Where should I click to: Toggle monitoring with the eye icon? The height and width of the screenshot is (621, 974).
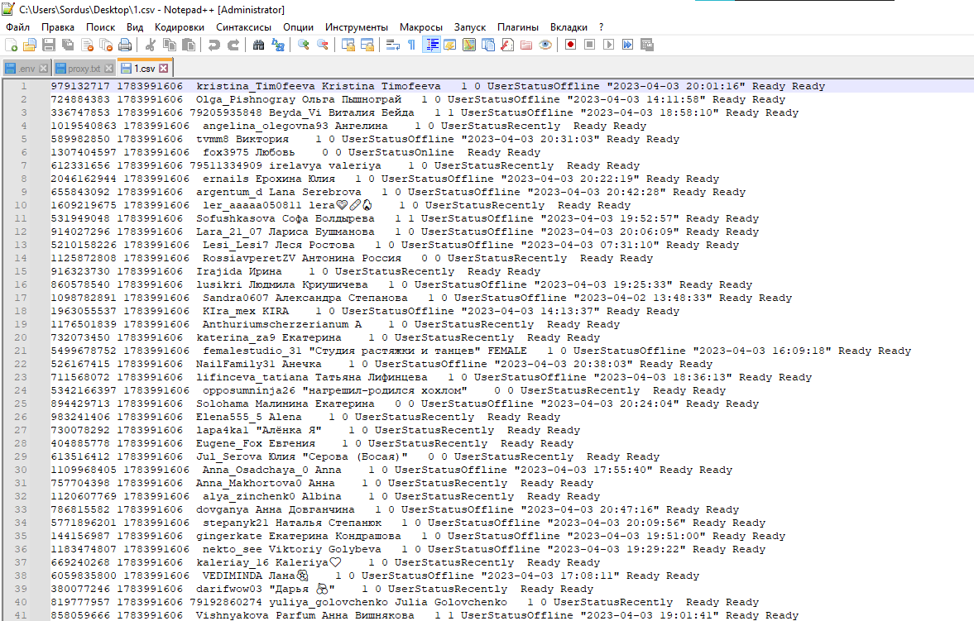coord(545,45)
